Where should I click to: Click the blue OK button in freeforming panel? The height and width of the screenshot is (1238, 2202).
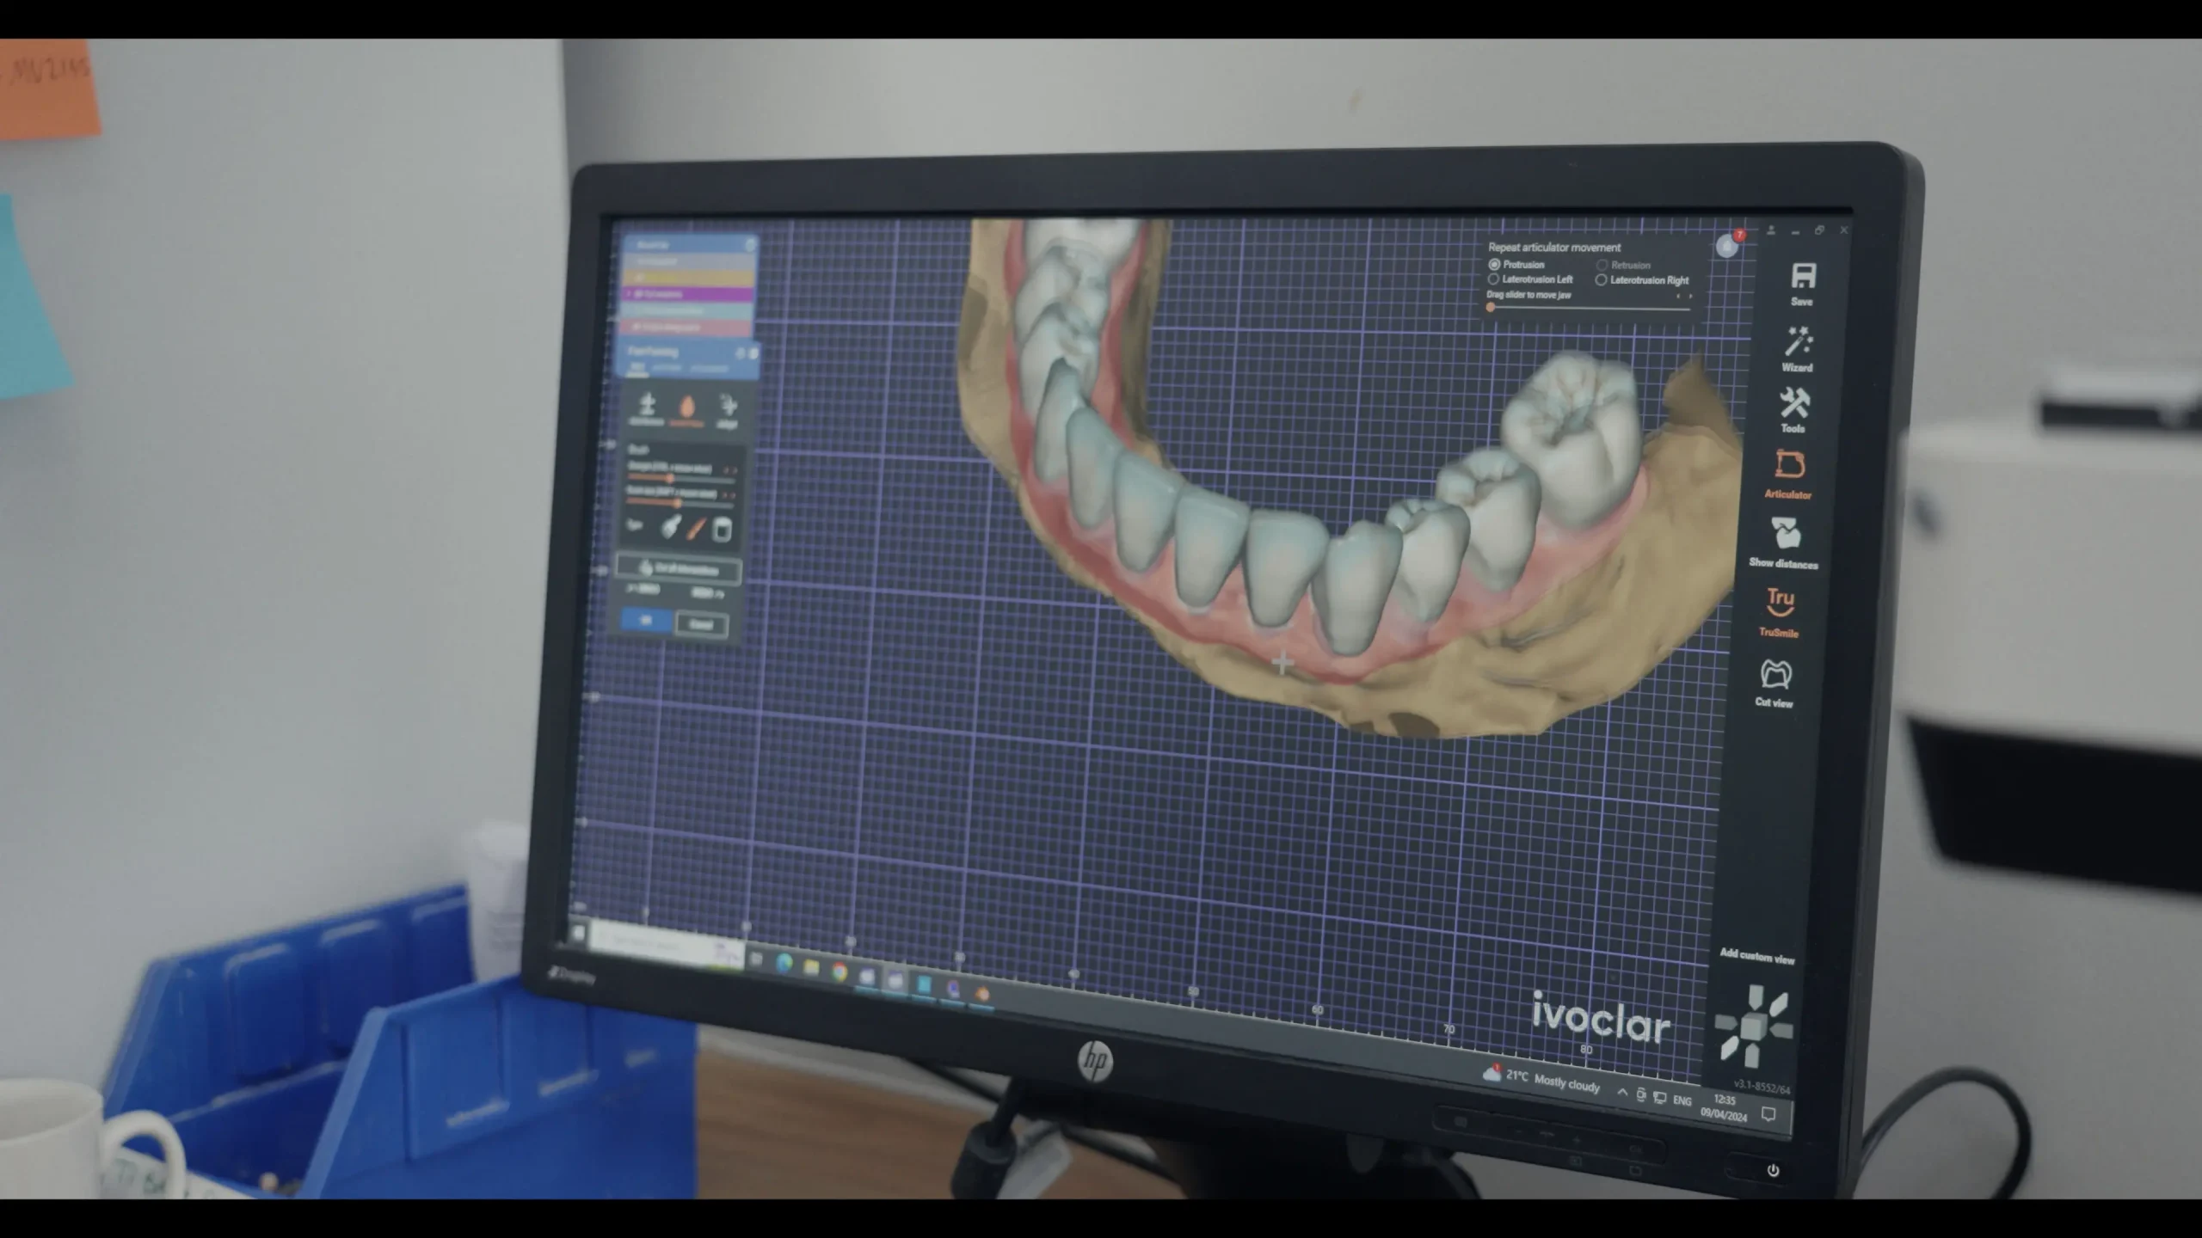click(x=646, y=621)
